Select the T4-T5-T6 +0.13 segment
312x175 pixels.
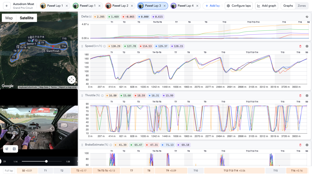click(x=106, y=171)
